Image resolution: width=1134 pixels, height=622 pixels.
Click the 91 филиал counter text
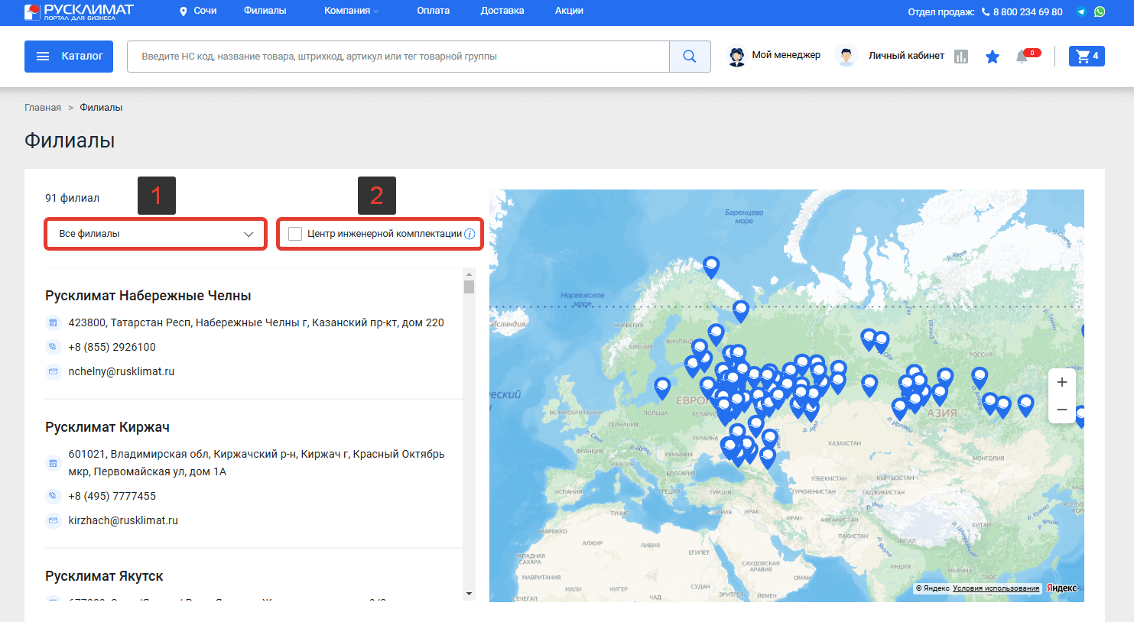point(72,198)
